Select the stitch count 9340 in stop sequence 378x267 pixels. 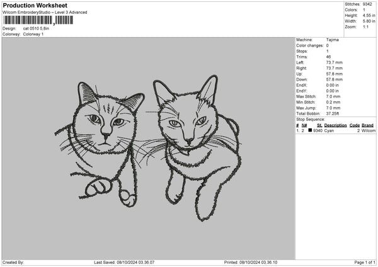coord(318,131)
